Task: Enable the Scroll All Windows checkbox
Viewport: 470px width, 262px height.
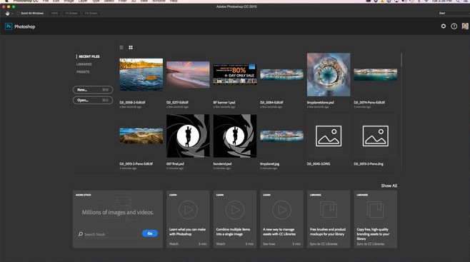Action: point(19,13)
